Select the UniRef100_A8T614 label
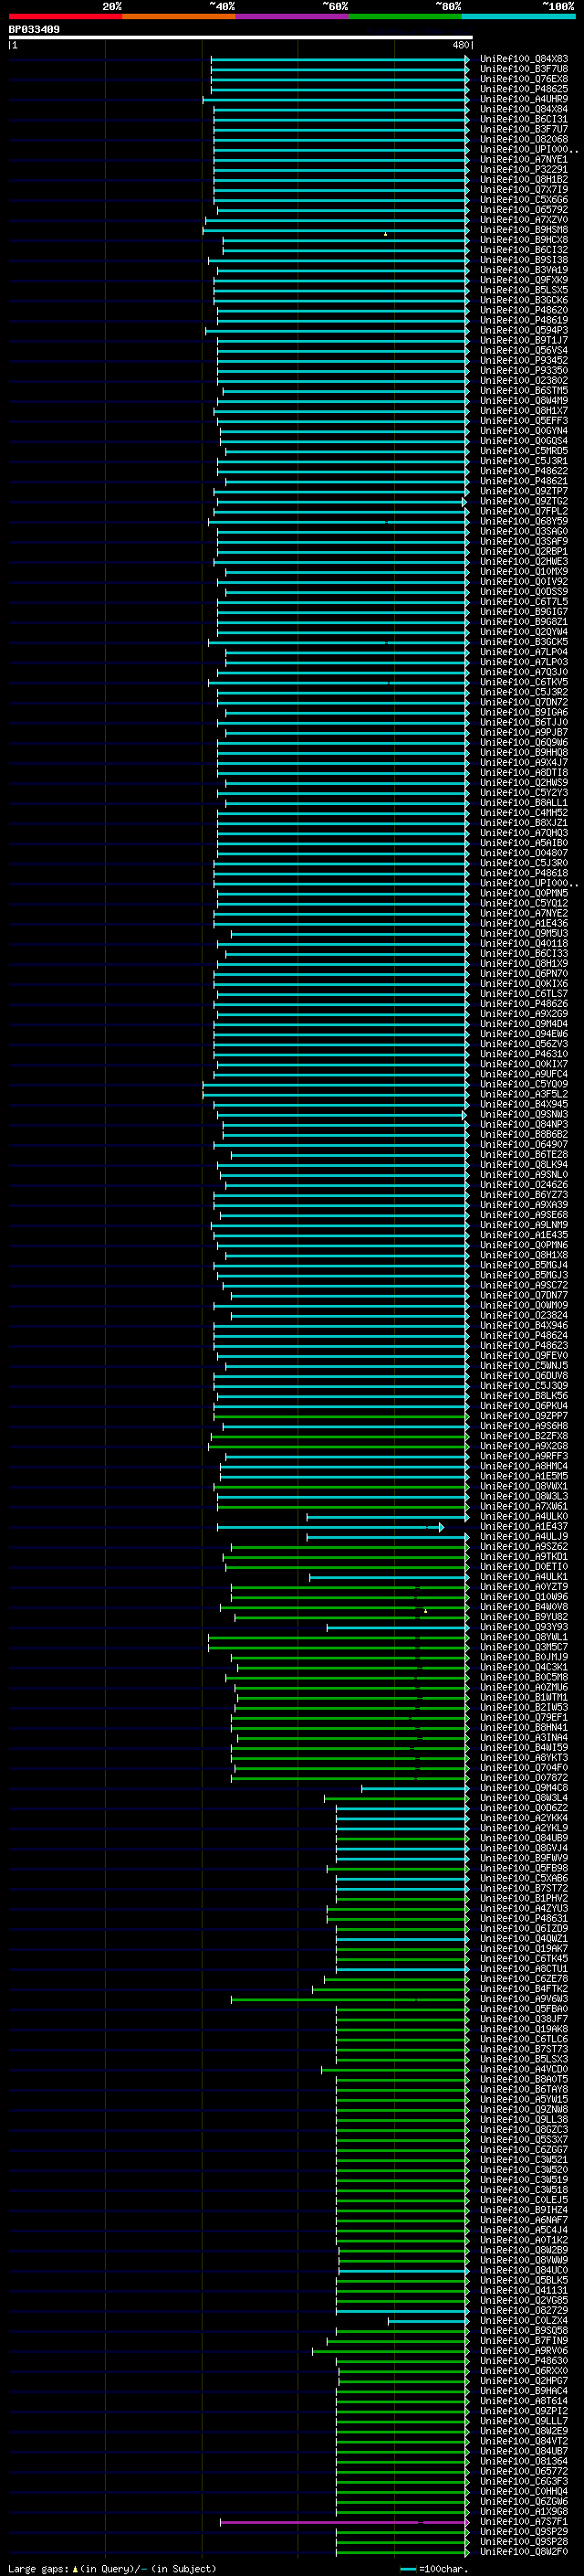The image size is (584, 2576). [524, 2400]
